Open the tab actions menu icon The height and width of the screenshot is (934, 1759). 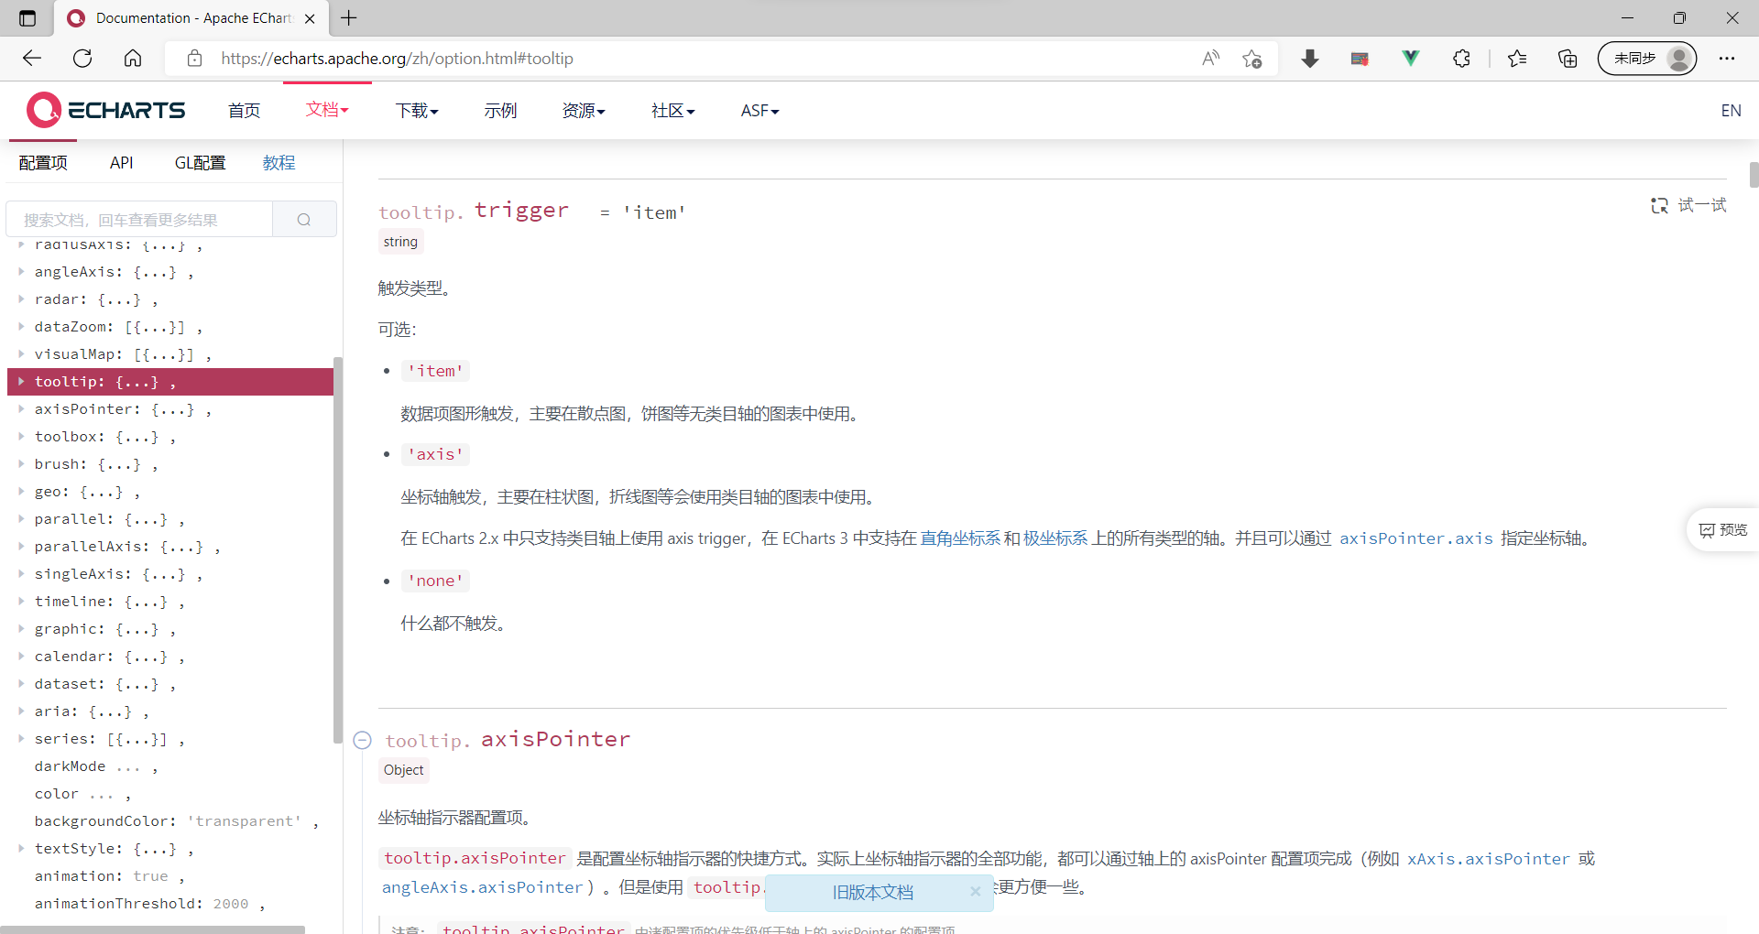coord(27,18)
